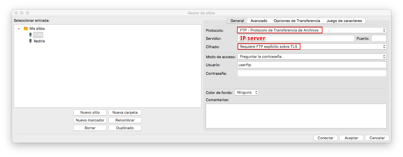Image resolution: width=403 pixels, height=157 pixels.
Task: Click the RedIris server icon
Action: click(x=30, y=41)
